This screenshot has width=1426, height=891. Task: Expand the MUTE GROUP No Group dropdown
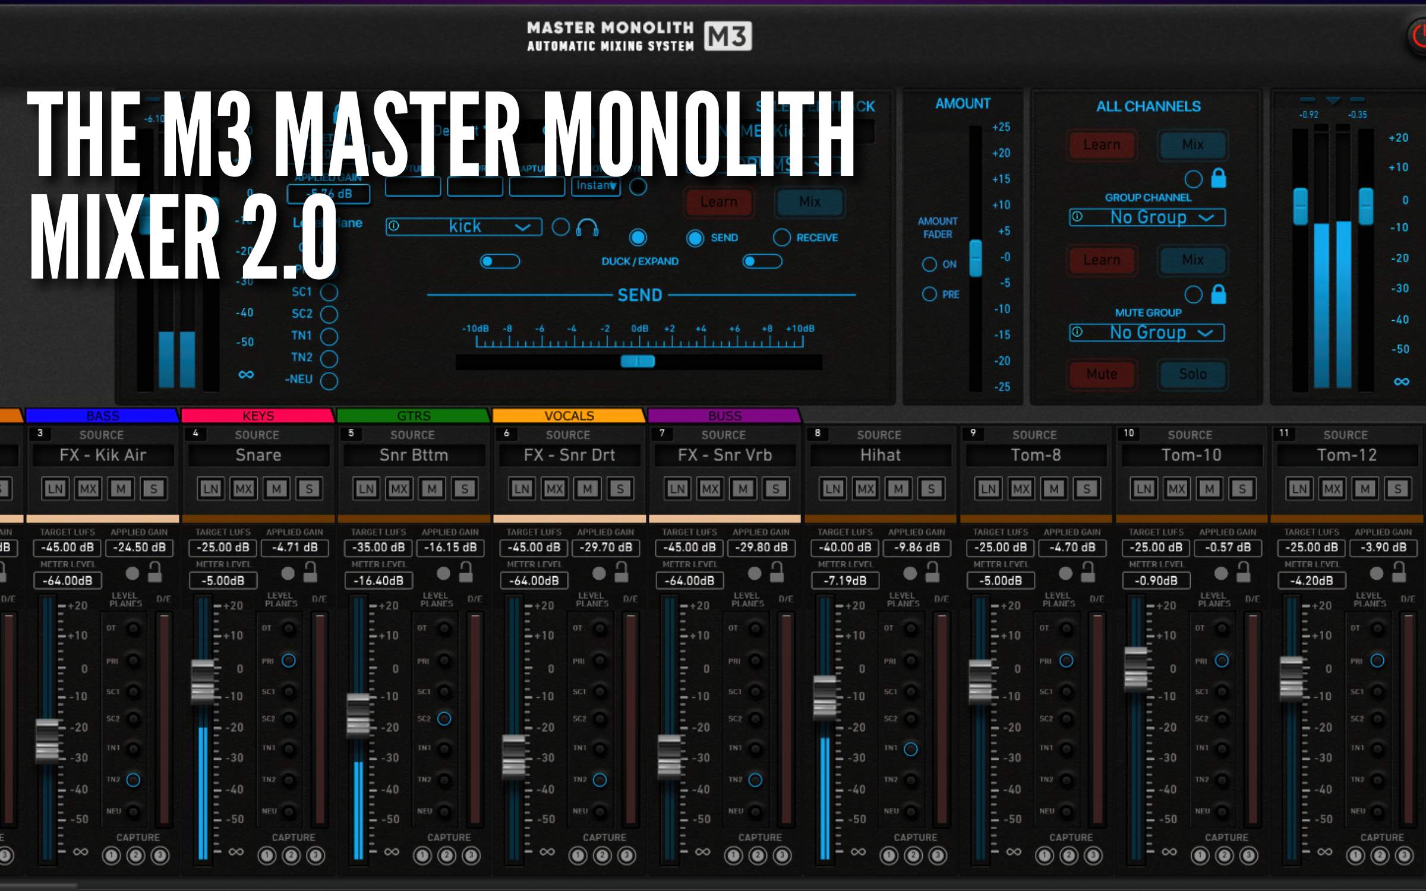coord(1147,333)
